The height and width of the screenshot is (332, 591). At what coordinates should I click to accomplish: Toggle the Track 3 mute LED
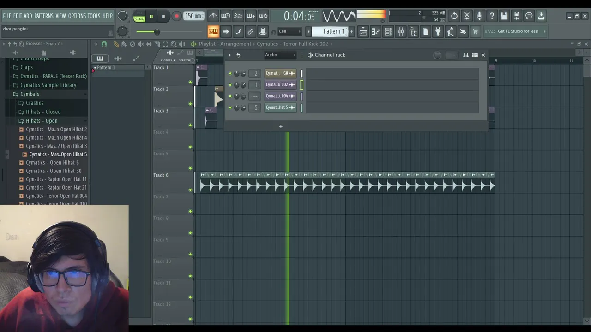click(x=190, y=125)
